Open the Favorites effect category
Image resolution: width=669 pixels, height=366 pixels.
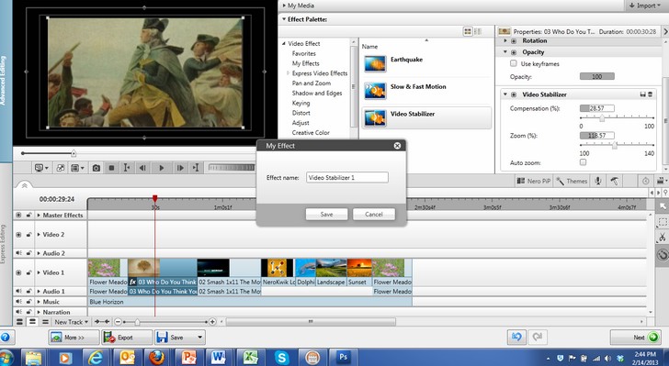pyautogui.click(x=304, y=53)
